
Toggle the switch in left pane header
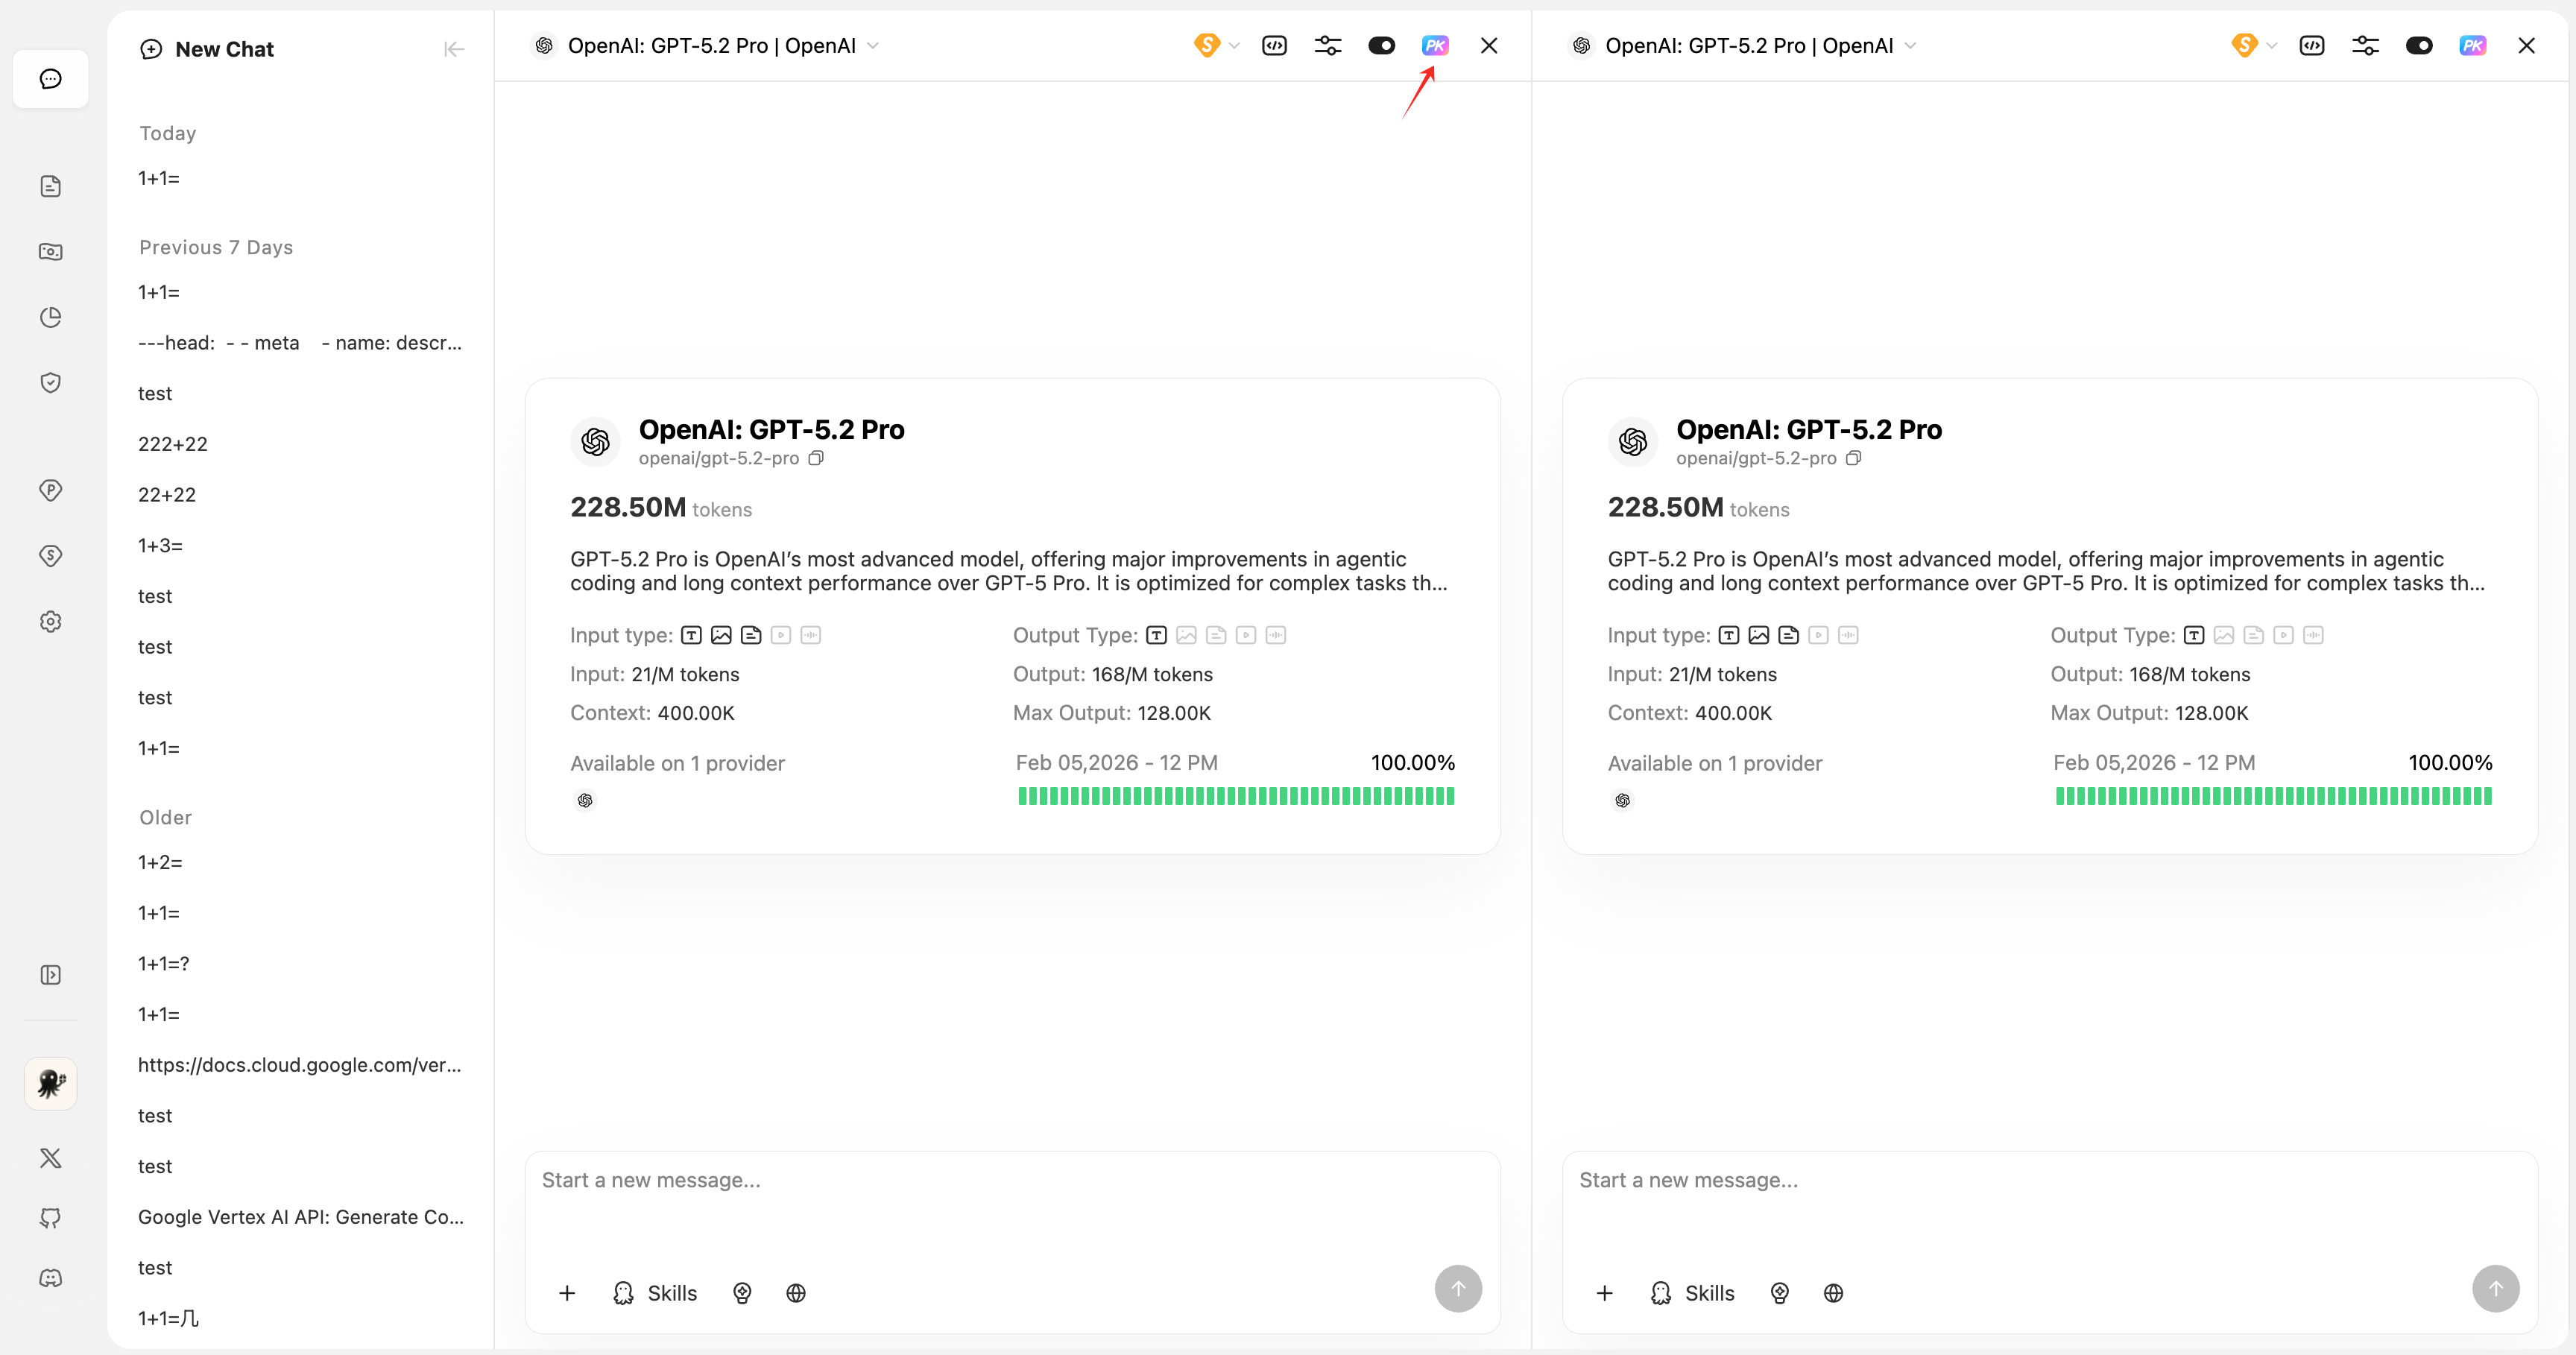1381,46
